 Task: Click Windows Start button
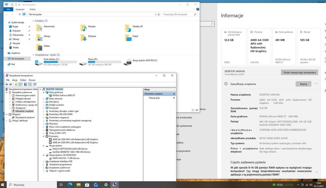tap(3, 184)
